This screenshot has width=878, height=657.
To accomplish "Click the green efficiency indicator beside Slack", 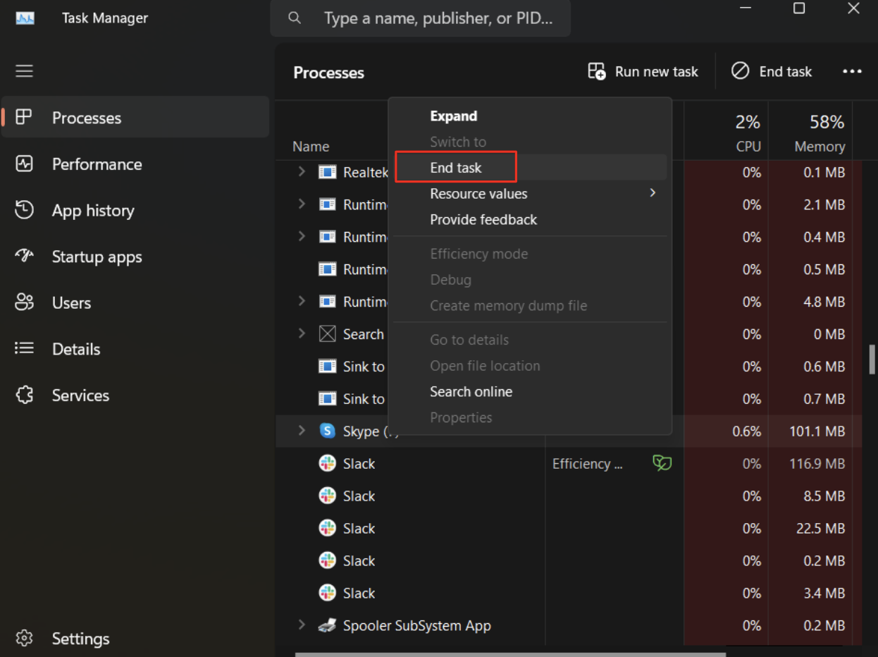I will coord(662,463).
